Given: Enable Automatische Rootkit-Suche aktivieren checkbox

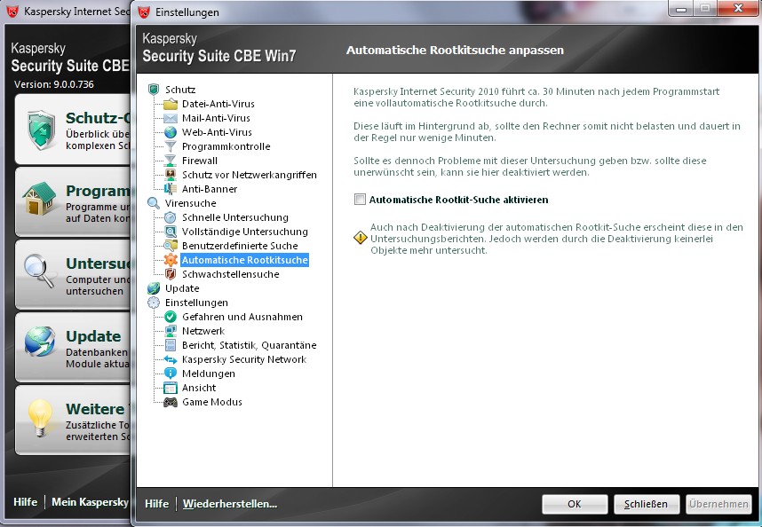Looking at the screenshot, I should pyautogui.click(x=360, y=200).
